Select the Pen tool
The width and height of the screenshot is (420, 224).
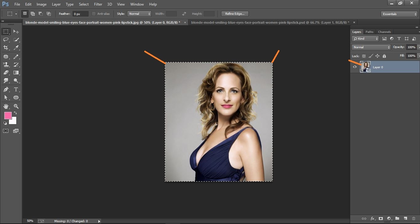[x=6, y=89]
